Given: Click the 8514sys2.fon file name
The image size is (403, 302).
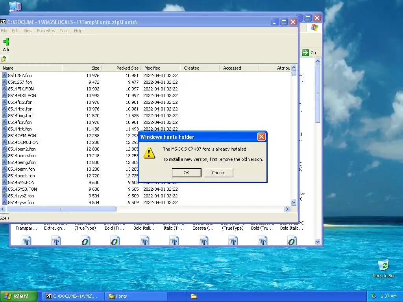Looking at the screenshot, I should click(21, 196).
